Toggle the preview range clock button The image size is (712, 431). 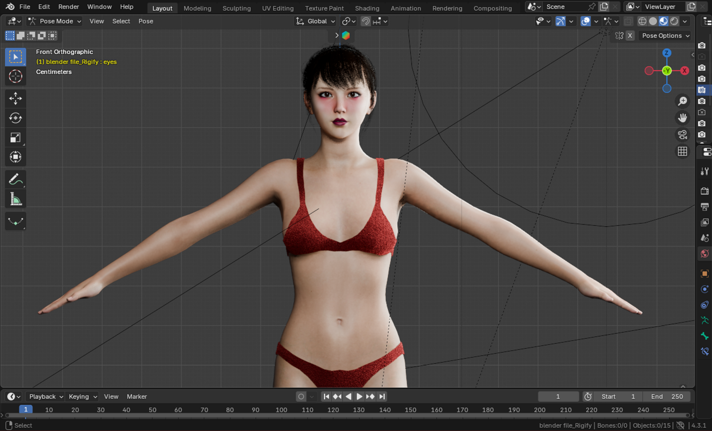[x=588, y=397]
